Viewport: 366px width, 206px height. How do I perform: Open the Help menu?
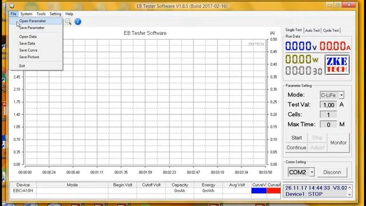tap(69, 14)
